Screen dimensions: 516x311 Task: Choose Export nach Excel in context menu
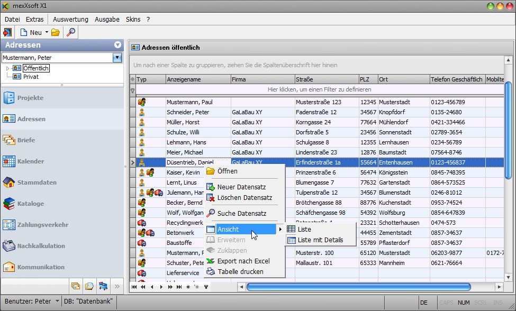click(x=245, y=261)
